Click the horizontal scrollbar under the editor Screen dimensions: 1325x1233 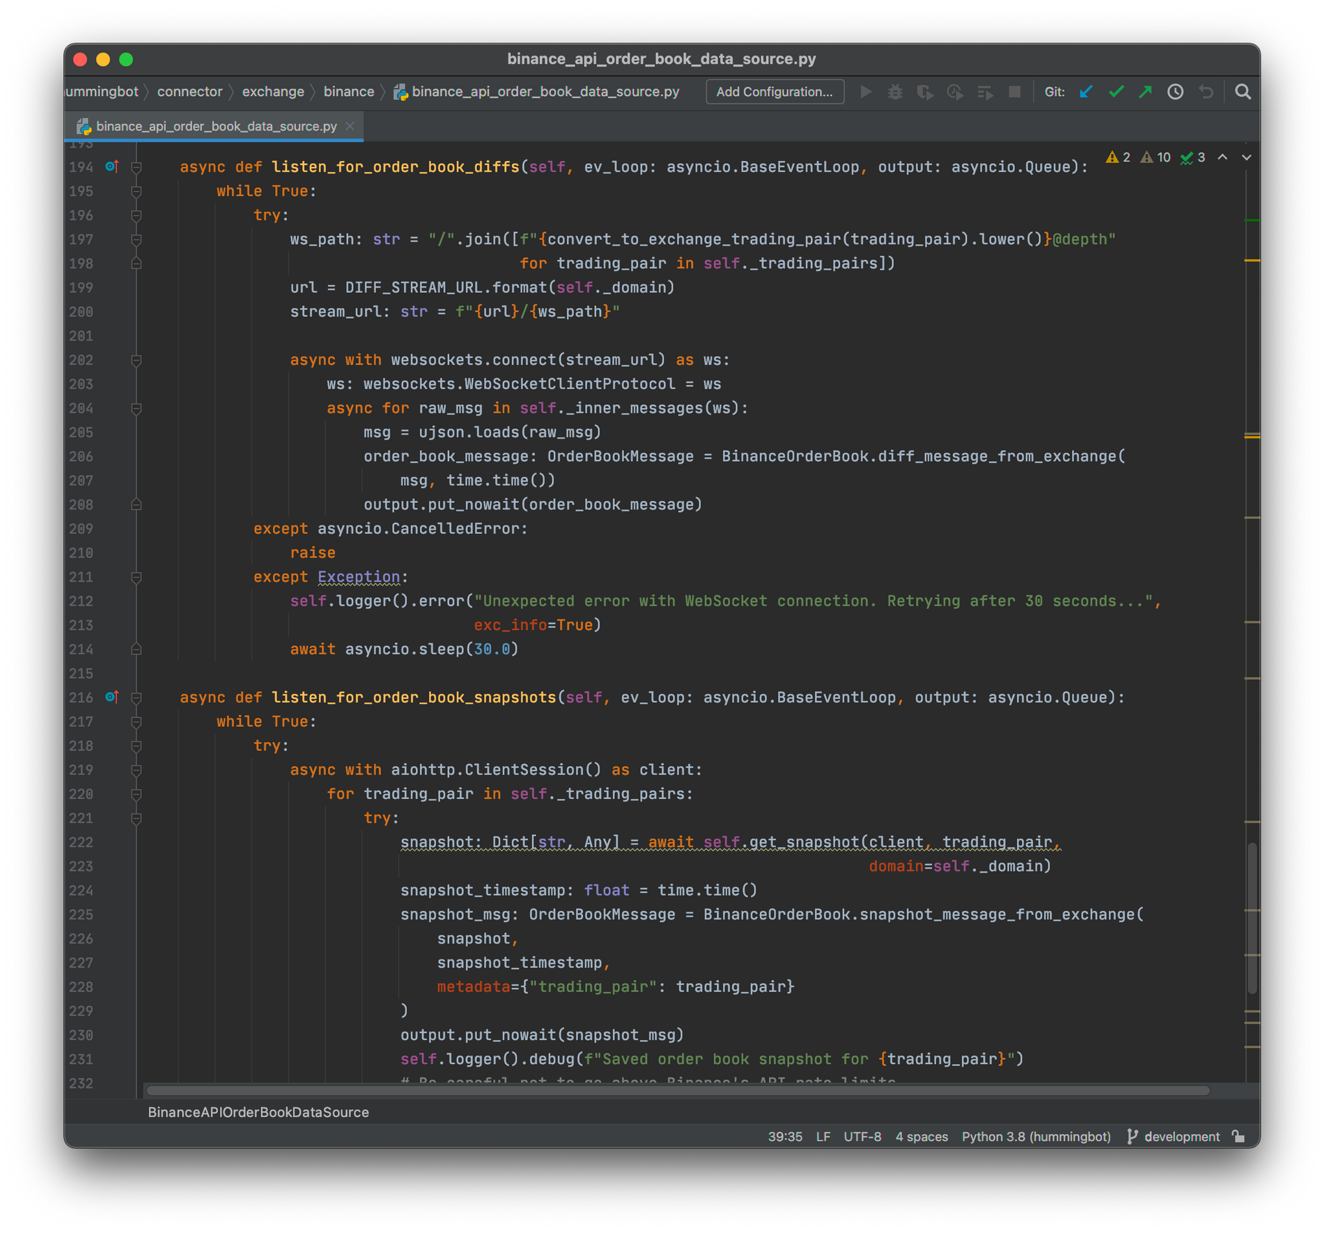coord(676,1091)
